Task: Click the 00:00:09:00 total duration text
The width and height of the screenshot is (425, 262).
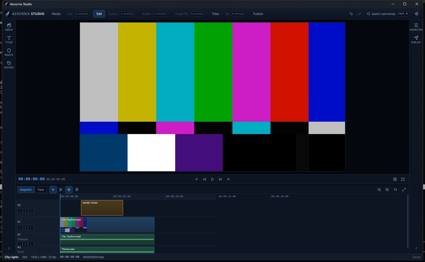Action: [94, 257]
